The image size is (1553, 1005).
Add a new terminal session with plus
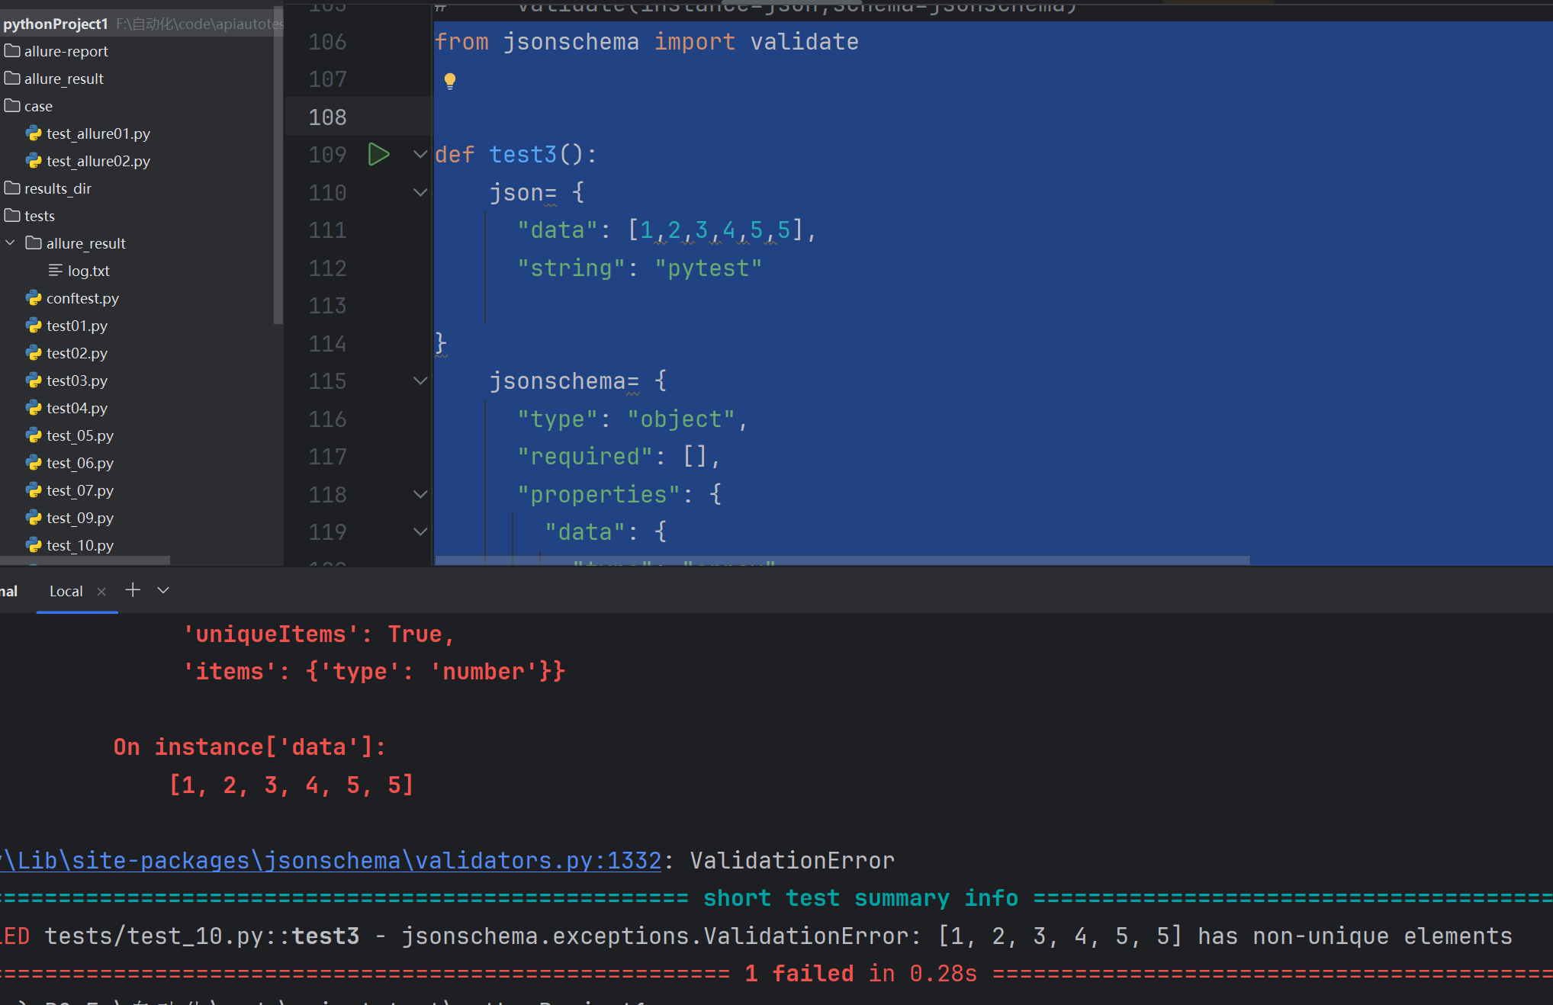pos(133,590)
